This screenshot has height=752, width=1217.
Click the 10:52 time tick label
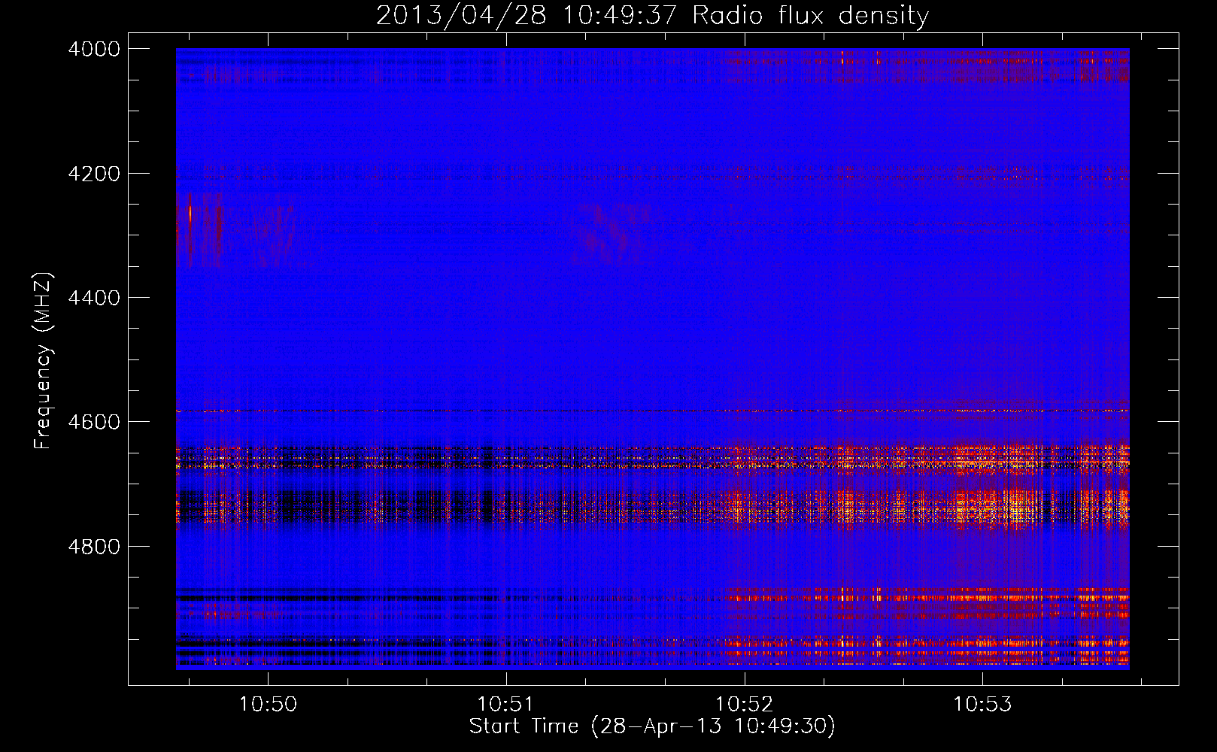[x=745, y=704]
